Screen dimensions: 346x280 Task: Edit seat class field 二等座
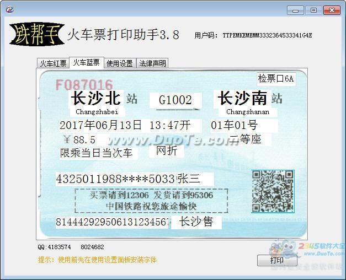point(249,139)
